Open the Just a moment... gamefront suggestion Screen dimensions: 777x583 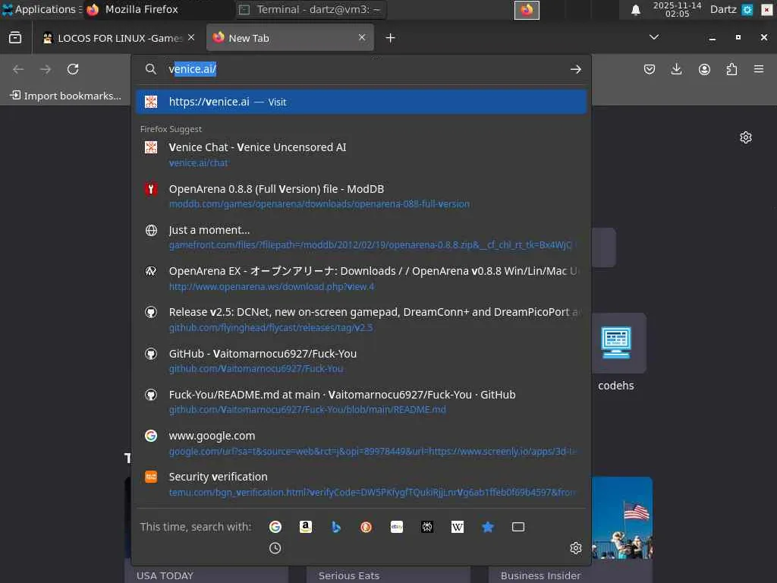click(x=361, y=237)
